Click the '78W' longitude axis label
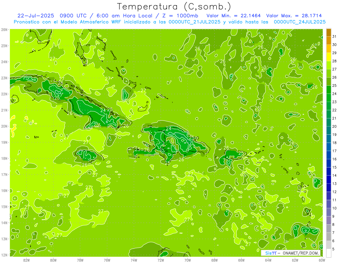The width and height of the screenshot is (342, 264). (x=80, y=260)
